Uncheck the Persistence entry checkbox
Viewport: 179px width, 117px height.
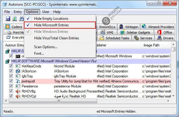pos(11,86)
